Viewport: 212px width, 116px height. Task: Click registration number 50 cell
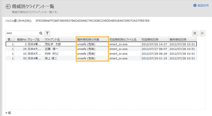pos(21,58)
